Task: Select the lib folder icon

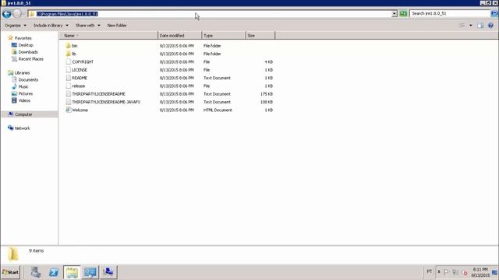Action: pos(68,54)
